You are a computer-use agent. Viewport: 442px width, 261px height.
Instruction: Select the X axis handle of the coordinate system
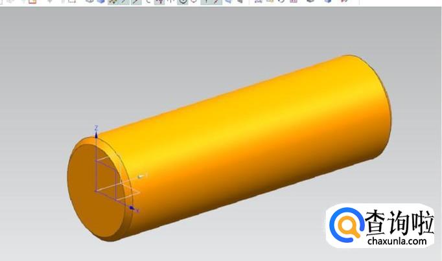click(133, 209)
